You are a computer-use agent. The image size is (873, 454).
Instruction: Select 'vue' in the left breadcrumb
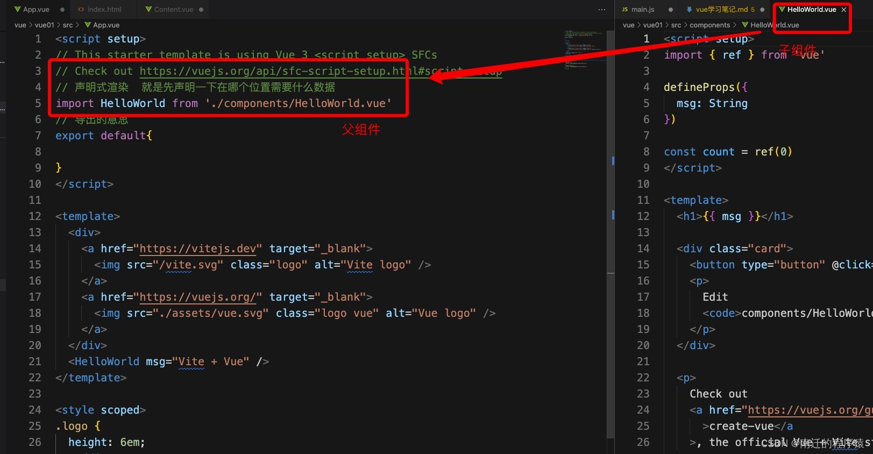(20, 25)
